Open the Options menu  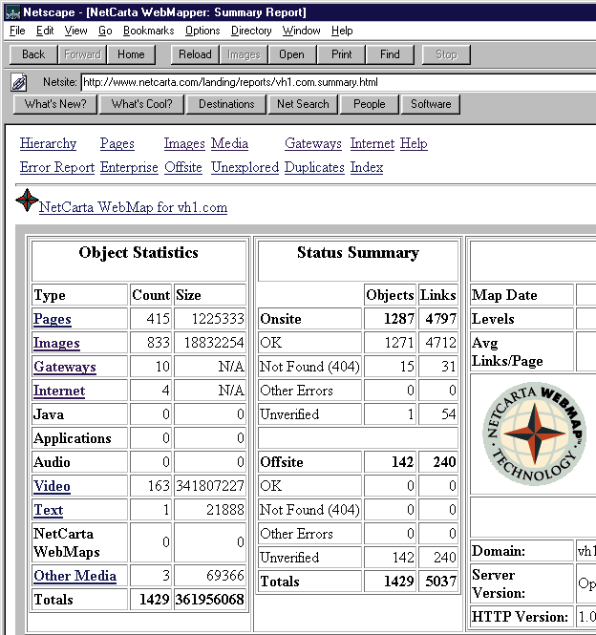[x=202, y=31]
